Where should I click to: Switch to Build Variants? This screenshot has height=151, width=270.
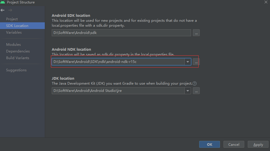18,58
